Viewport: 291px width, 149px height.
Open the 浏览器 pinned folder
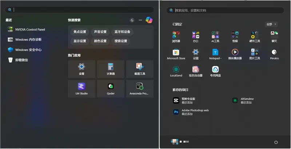coord(176,37)
